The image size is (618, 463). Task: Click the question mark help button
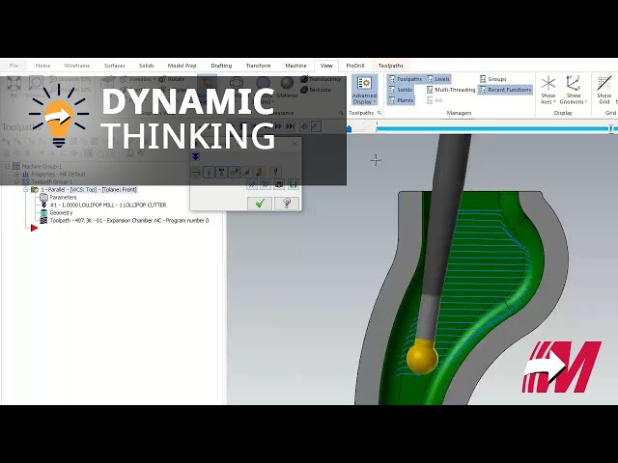tap(287, 204)
